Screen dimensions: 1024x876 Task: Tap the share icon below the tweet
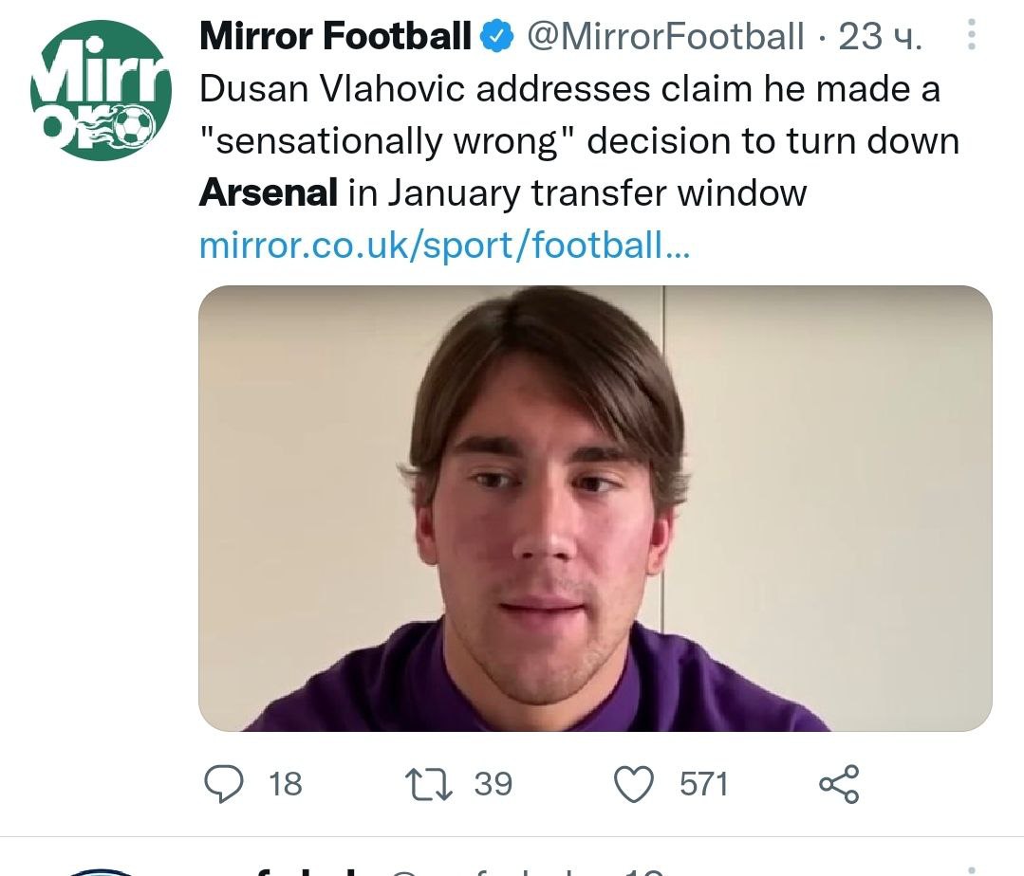(x=839, y=784)
